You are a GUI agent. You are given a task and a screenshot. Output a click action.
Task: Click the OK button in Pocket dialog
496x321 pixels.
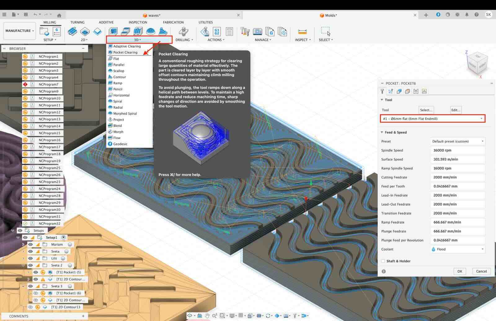pos(459,271)
